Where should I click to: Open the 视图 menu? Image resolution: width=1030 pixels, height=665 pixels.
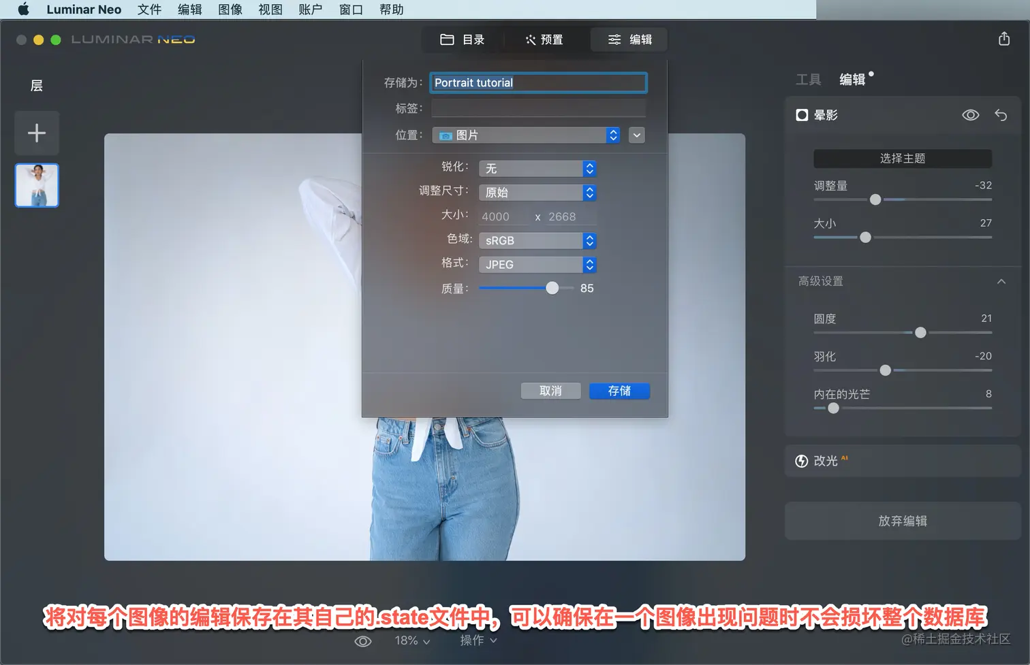coord(270,10)
